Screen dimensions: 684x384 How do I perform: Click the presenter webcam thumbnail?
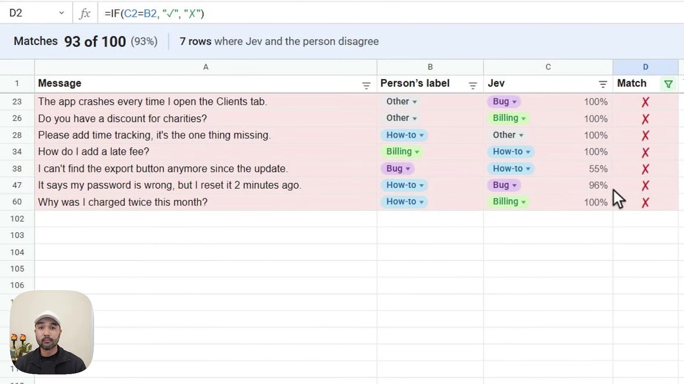(51, 332)
